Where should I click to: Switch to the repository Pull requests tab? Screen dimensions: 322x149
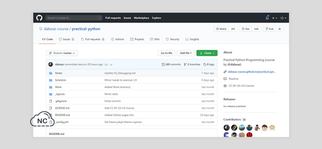pos(93,39)
